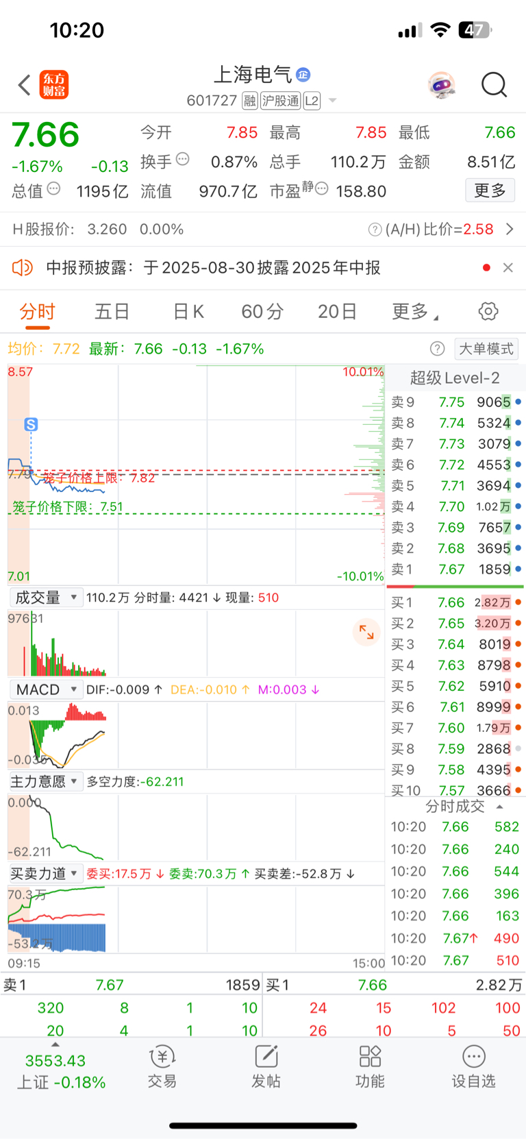The width and height of the screenshot is (526, 1139).
Task: Open chart settings gear icon
Action: [488, 311]
